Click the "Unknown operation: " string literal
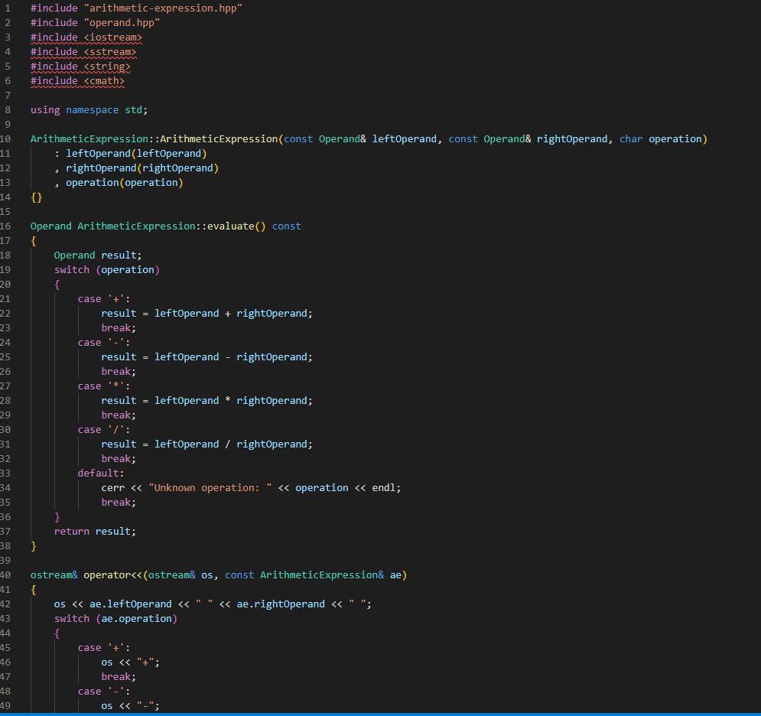The image size is (761, 716). tap(211, 487)
